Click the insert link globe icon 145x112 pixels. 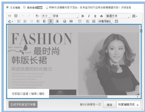(65, 21)
